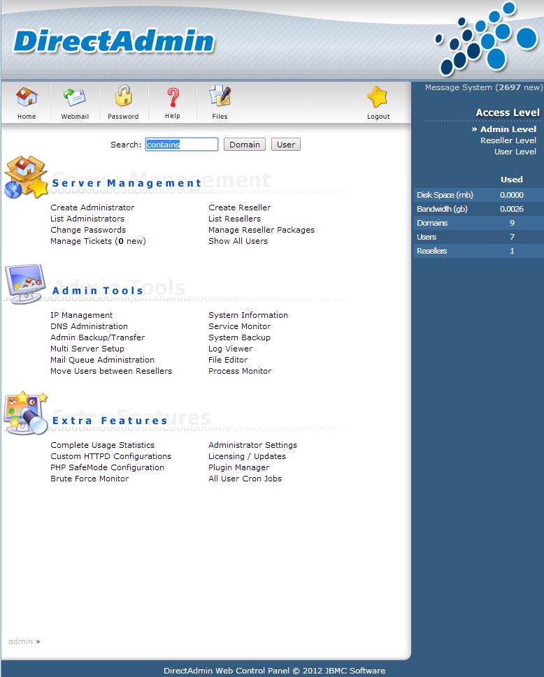Image resolution: width=544 pixels, height=677 pixels.
Task: Click Webmail label in toolbar
Action: [75, 117]
